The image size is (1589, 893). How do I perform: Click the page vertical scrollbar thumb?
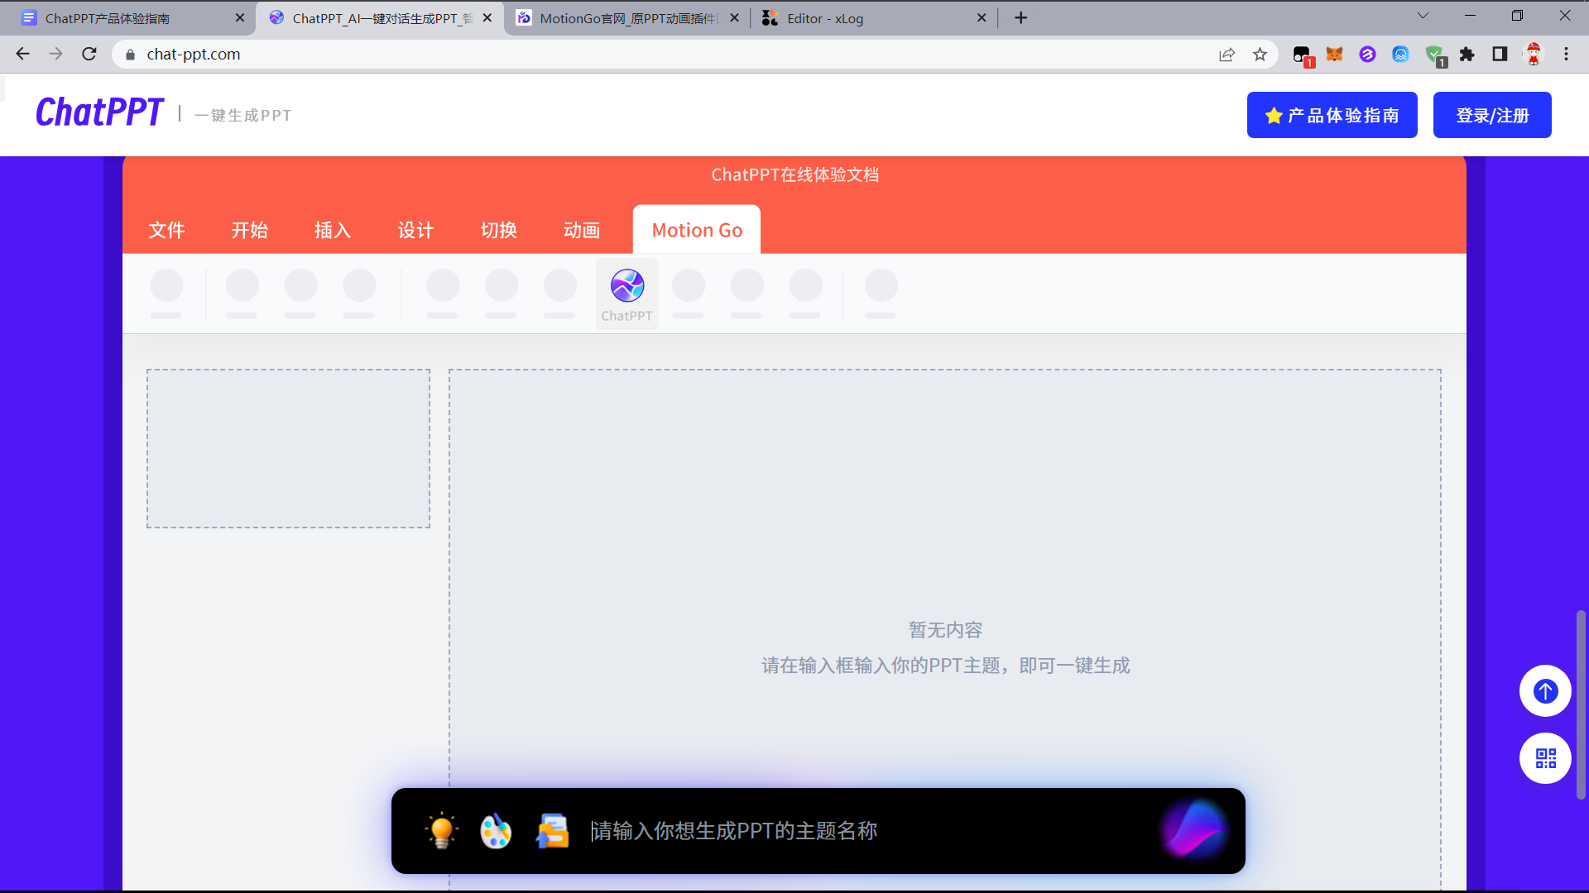click(x=1581, y=704)
